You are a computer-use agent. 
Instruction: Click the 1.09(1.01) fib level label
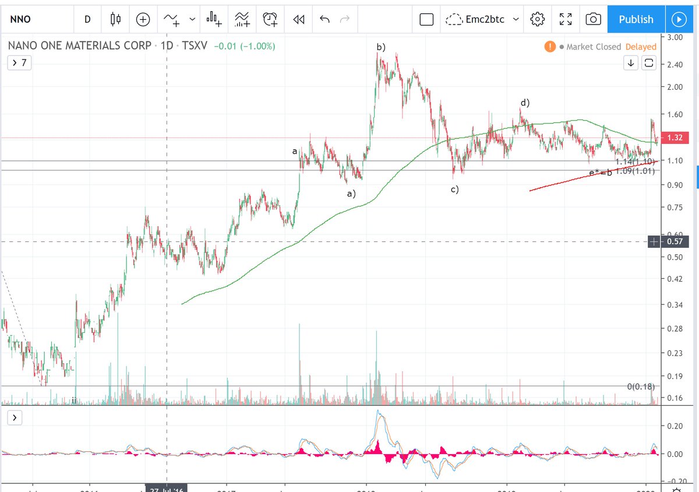[x=636, y=171]
